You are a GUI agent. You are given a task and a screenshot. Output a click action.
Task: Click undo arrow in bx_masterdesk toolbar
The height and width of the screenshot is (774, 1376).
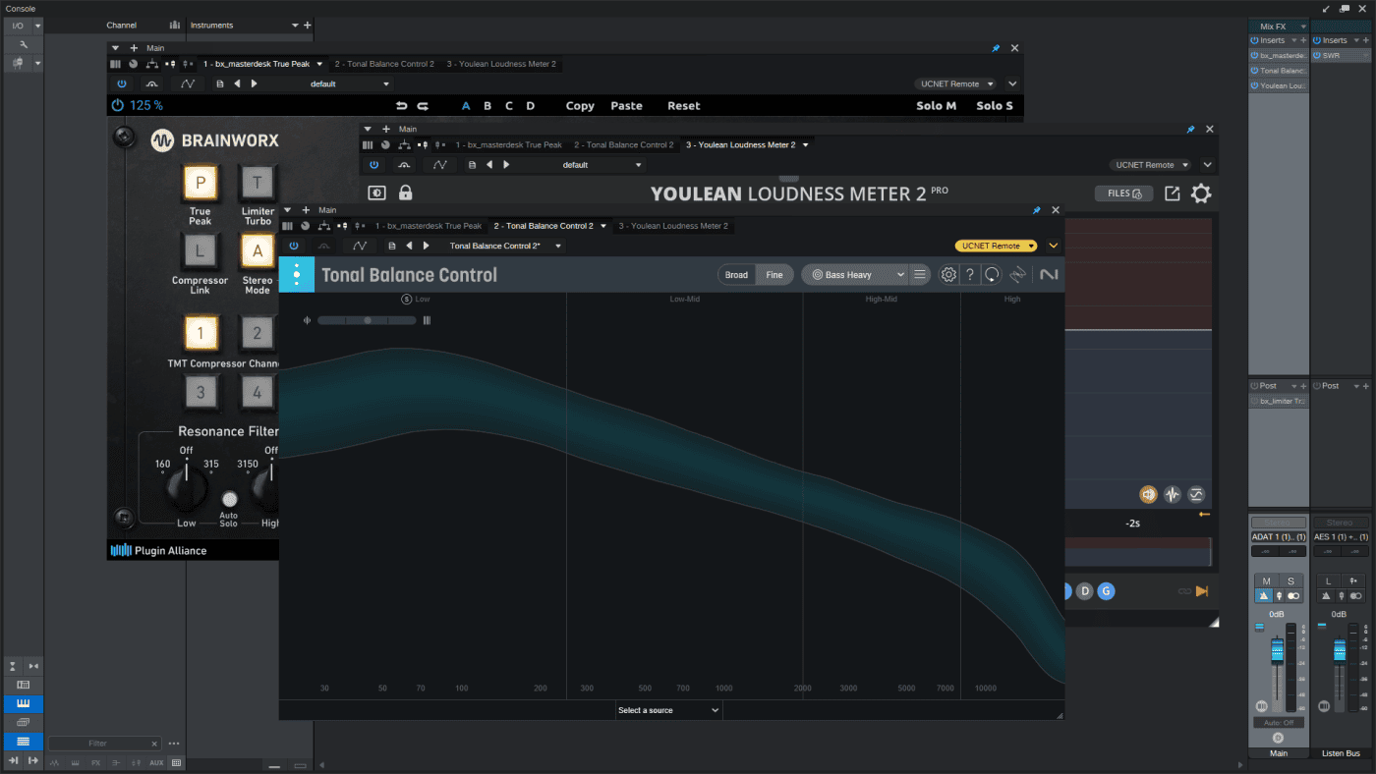pos(401,106)
